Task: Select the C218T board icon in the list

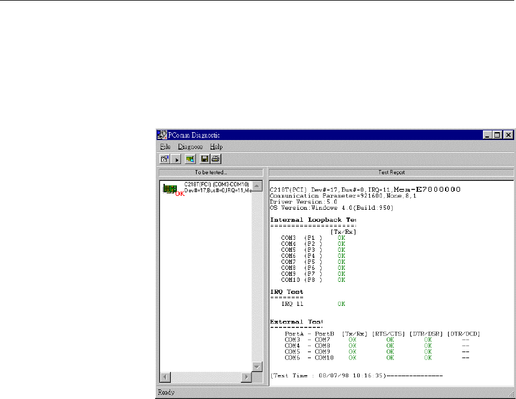Action: 170,189
